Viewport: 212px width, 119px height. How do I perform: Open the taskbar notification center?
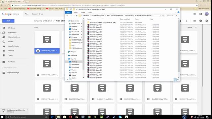(x=207, y=117)
